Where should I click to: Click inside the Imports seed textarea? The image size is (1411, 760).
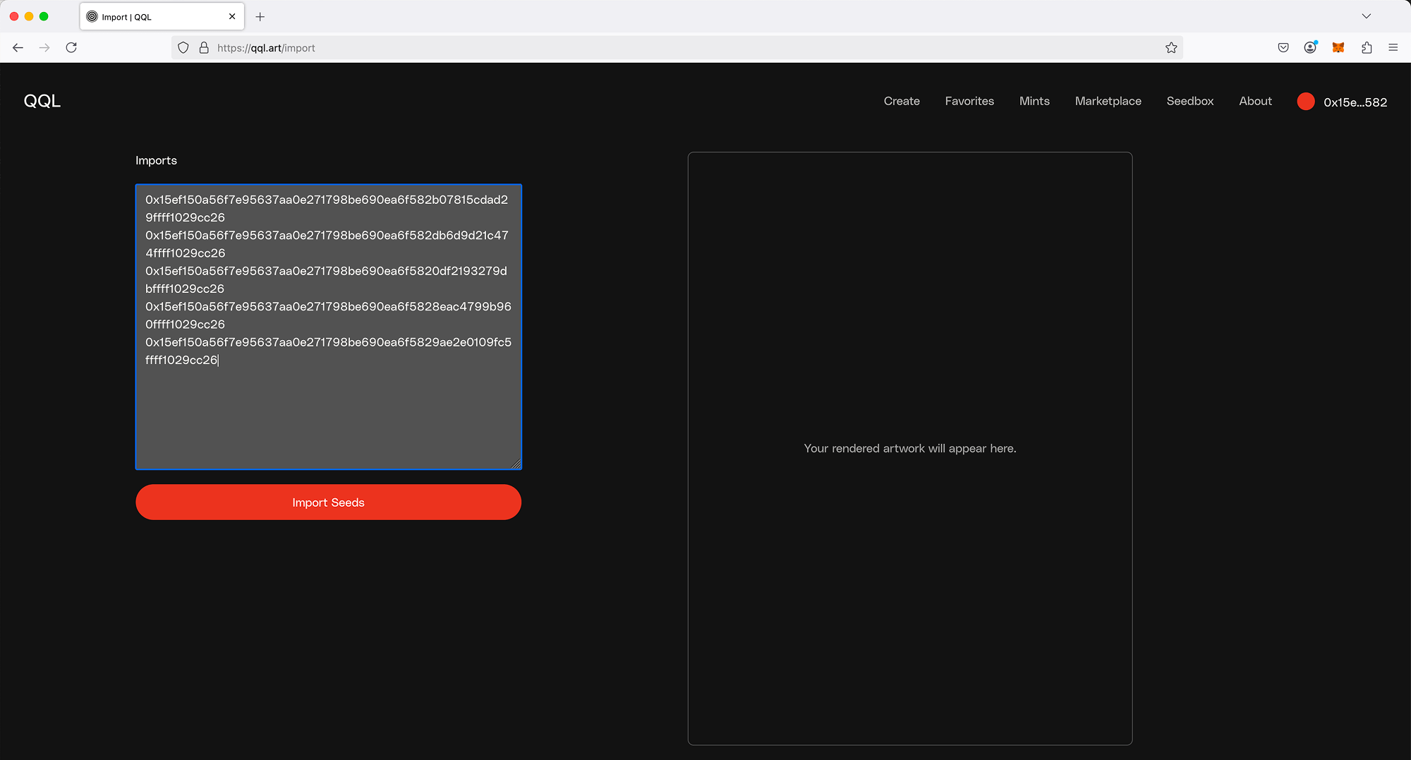click(x=328, y=409)
